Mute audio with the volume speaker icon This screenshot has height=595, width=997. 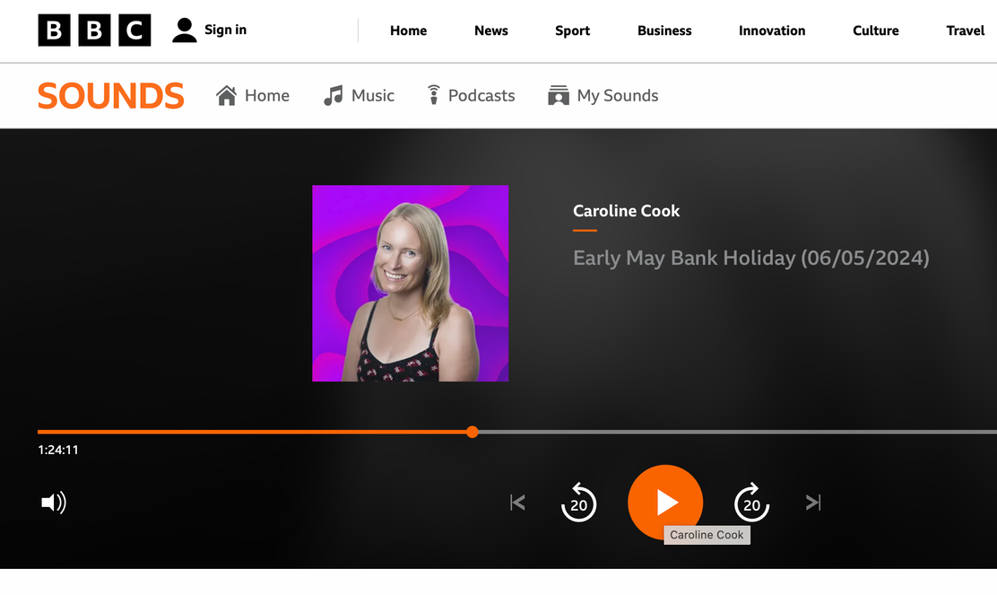click(54, 503)
